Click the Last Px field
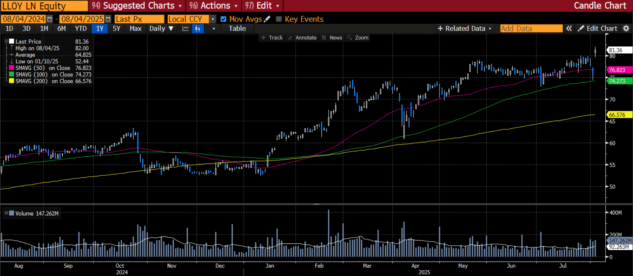 [139, 19]
